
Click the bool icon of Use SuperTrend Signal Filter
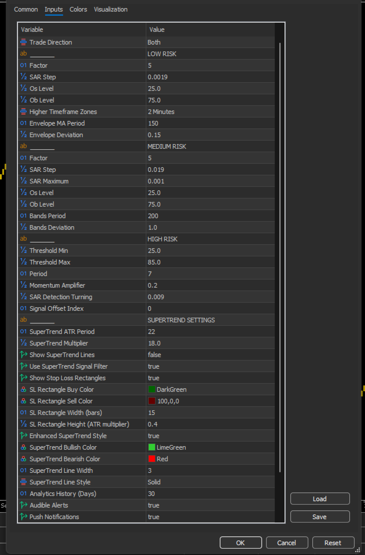23,366
